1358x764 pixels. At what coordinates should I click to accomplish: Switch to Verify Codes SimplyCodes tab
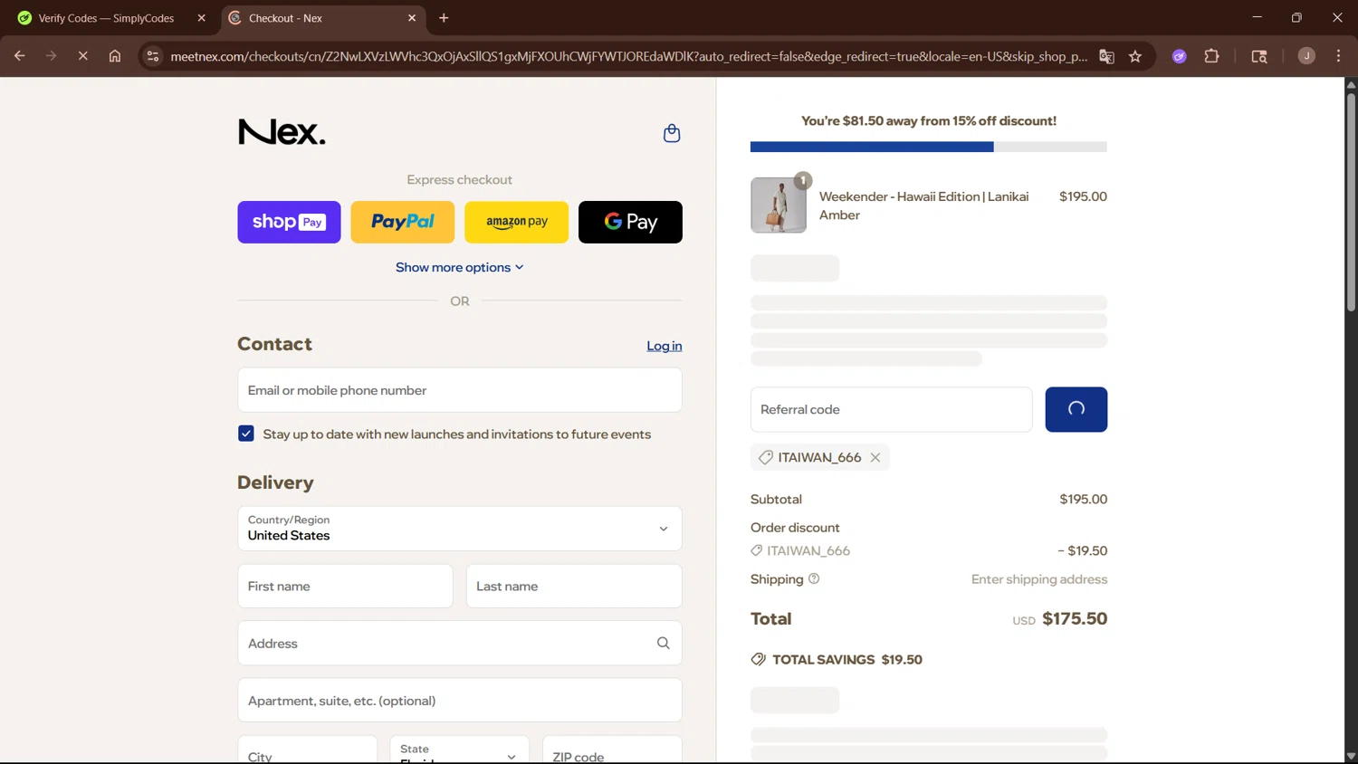click(x=107, y=18)
